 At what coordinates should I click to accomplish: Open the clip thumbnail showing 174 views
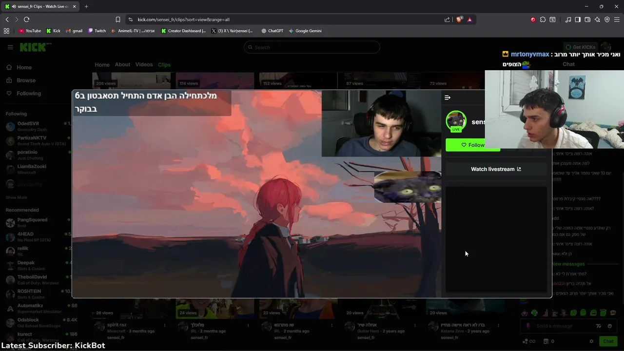tap(215, 80)
